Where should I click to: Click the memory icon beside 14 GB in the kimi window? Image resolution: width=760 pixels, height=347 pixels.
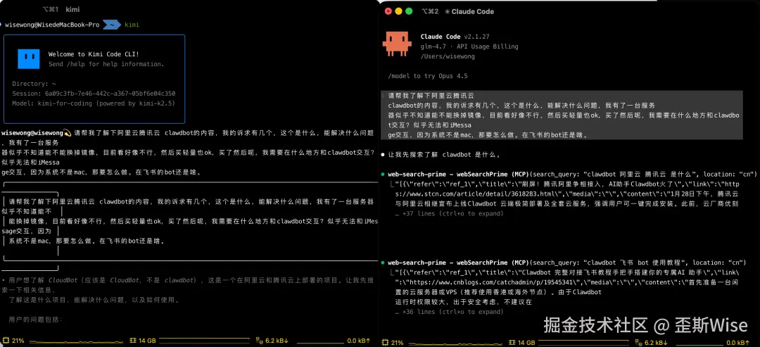[132, 341]
